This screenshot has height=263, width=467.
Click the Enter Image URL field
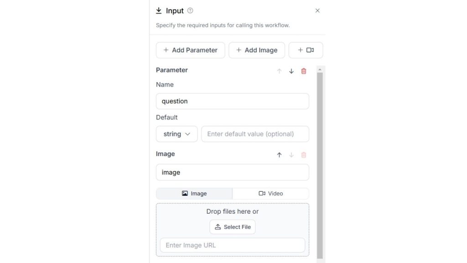tap(232, 245)
